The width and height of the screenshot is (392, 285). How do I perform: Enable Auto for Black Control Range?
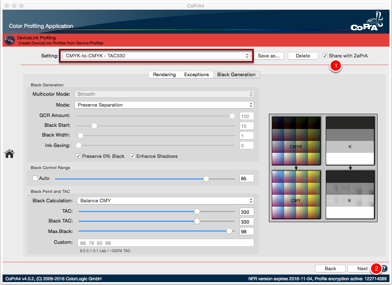[35, 178]
